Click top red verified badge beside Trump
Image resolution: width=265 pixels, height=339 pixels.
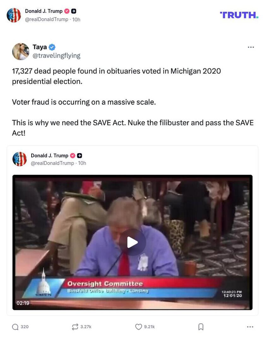click(67, 11)
